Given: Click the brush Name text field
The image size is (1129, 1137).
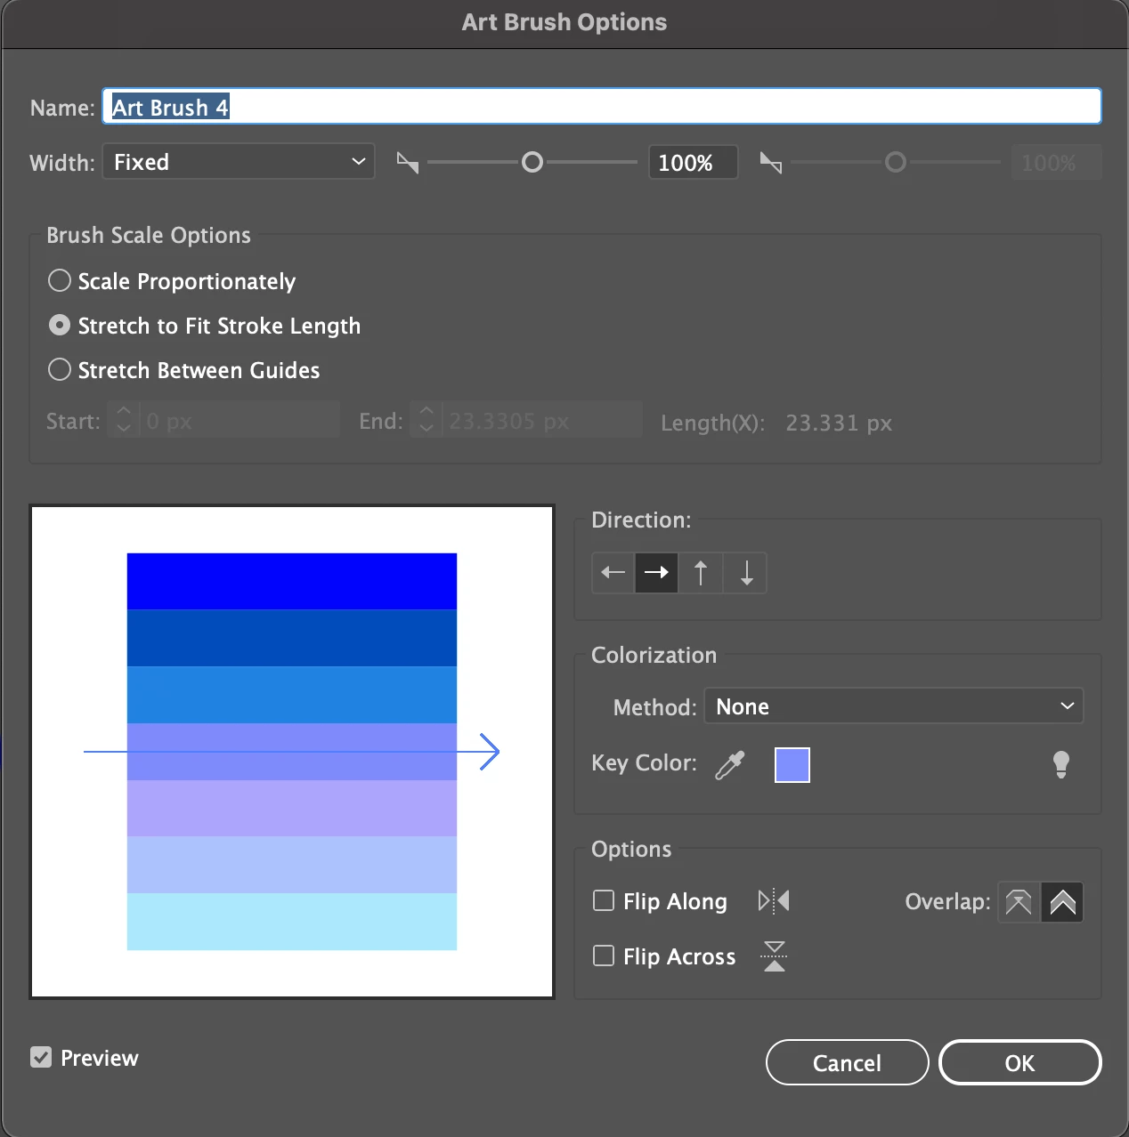Looking at the screenshot, I should click(602, 107).
